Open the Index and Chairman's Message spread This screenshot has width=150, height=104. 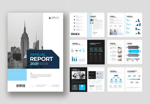(x=87, y=25)
